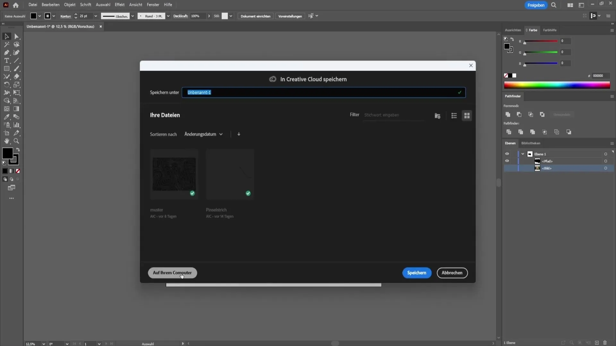Click the new folder icon in dialog
Viewport: 616px width, 346px height.
click(x=438, y=116)
